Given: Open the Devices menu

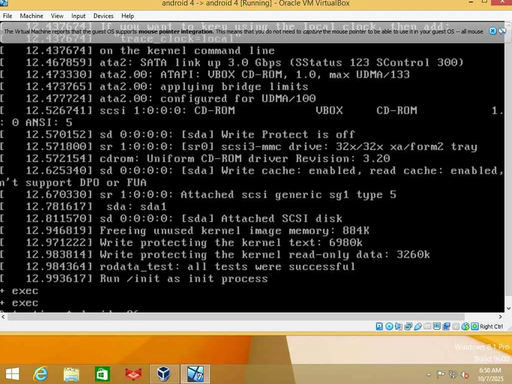Looking at the screenshot, I should 103,15.
